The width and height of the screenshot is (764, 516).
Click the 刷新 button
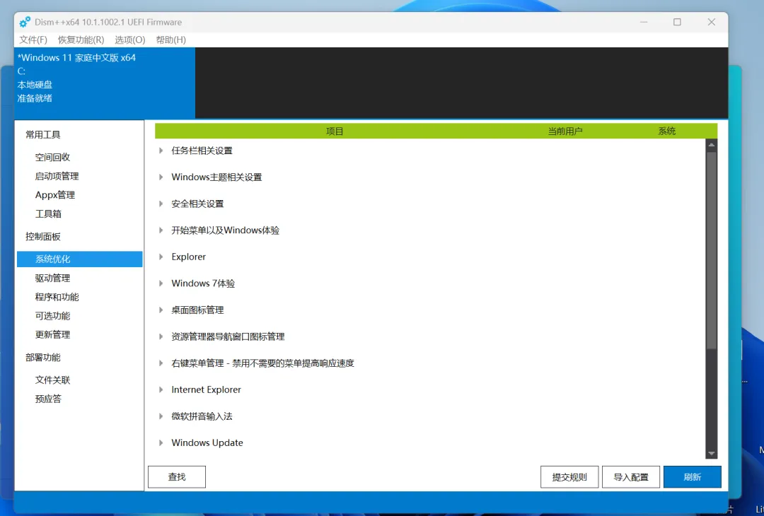coord(693,477)
